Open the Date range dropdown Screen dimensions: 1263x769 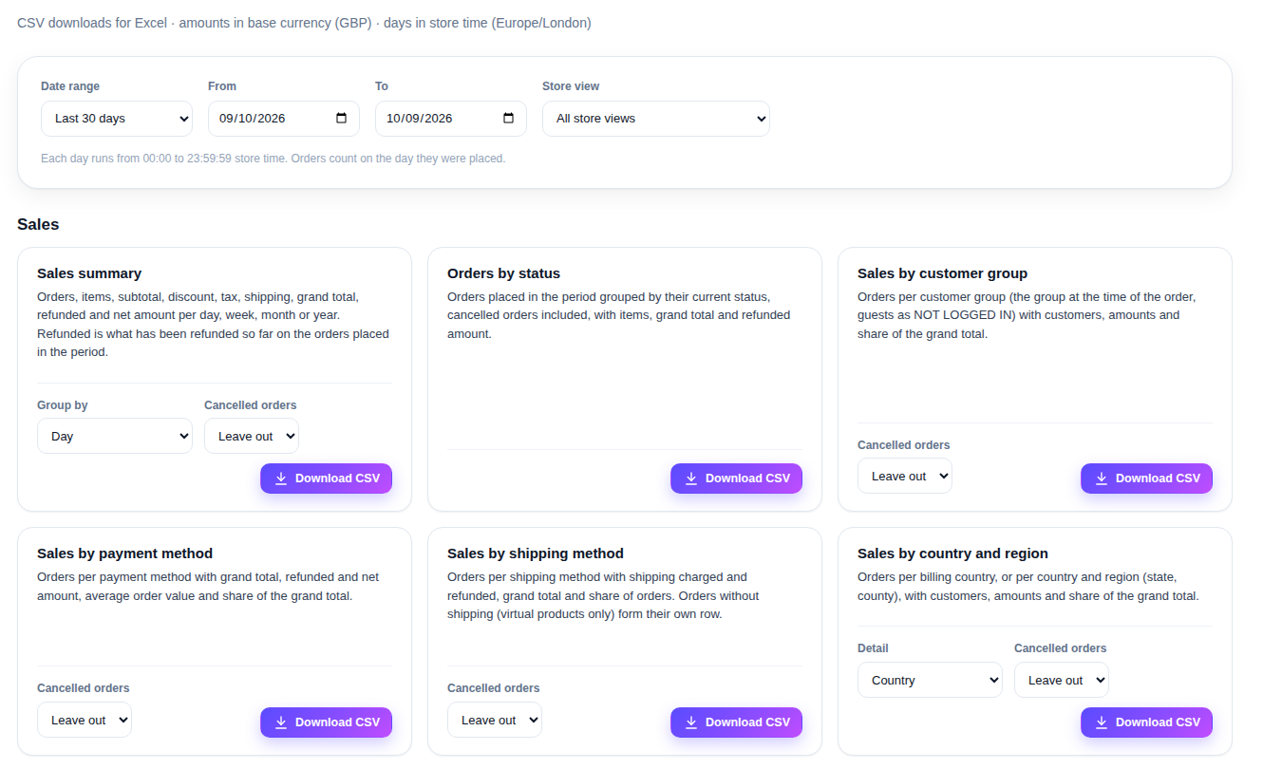[x=117, y=119]
